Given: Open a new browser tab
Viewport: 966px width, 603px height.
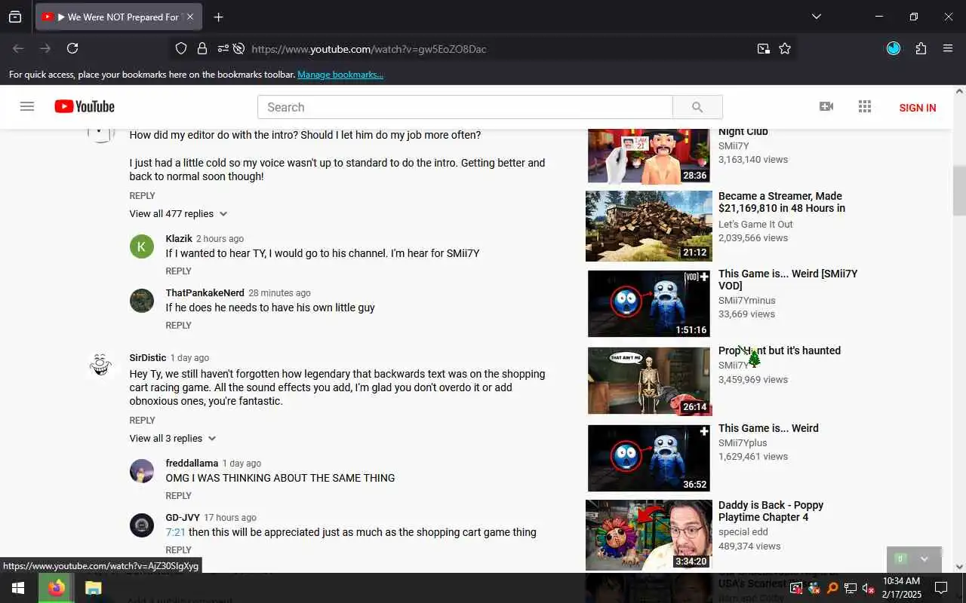Looking at the screenshot, I should (218, 17).
